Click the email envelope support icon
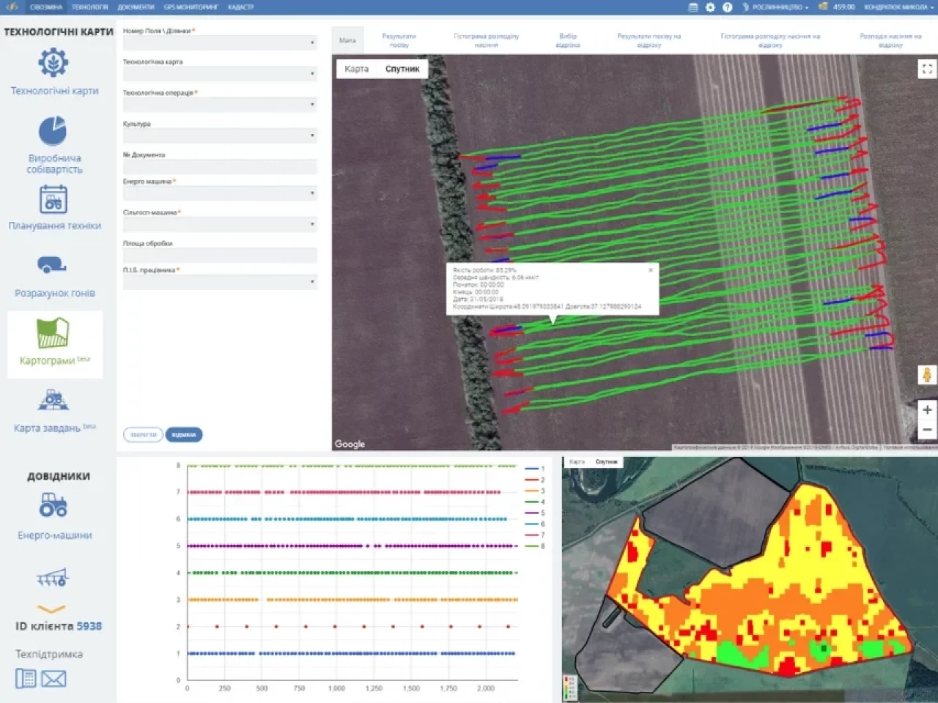This screenshot has height=703, width=938. tap(53, 679)
